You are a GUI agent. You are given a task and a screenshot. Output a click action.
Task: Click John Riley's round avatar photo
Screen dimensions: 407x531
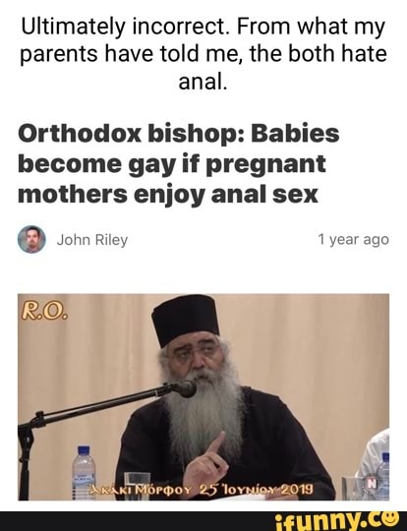(x=31, y=239)
